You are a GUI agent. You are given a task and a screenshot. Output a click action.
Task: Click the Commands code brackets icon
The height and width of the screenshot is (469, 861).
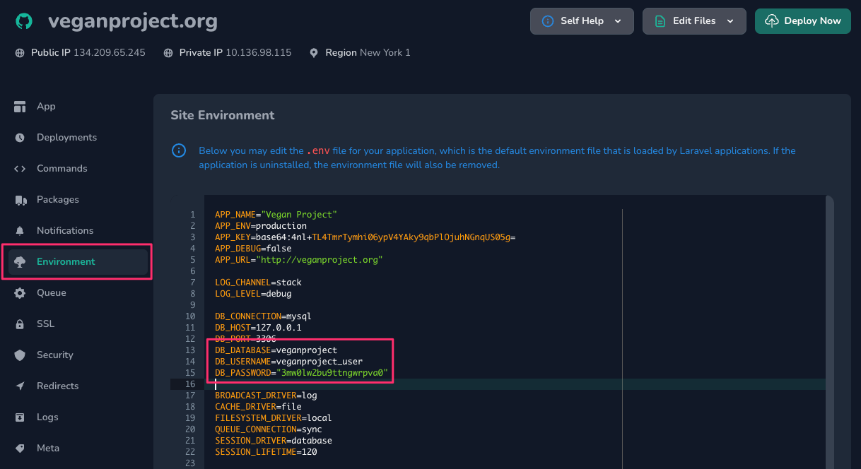(20, 168)
